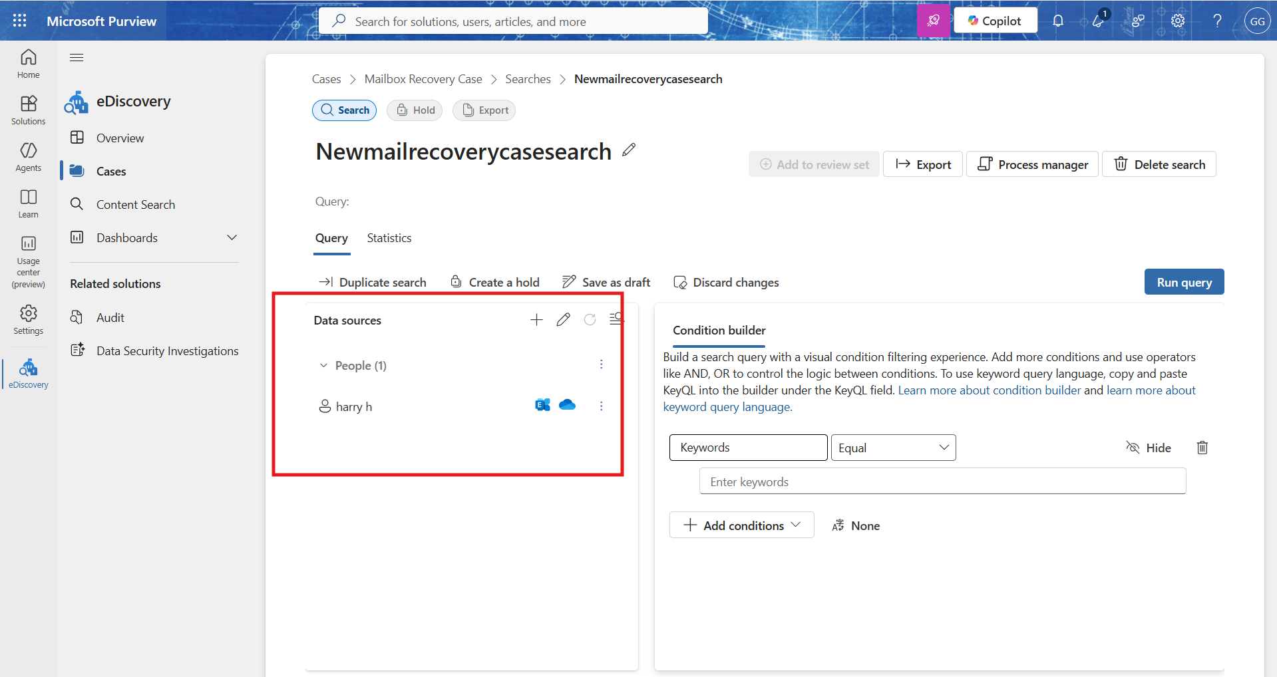Hide the Keywords condition
This screenshot has width=1277, height=677.
(x=1148, y=448)
